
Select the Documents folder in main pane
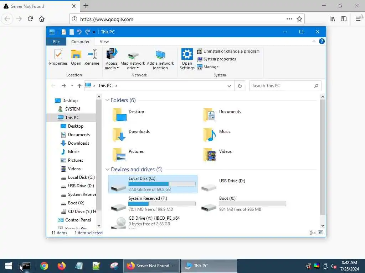click(222, 115)
